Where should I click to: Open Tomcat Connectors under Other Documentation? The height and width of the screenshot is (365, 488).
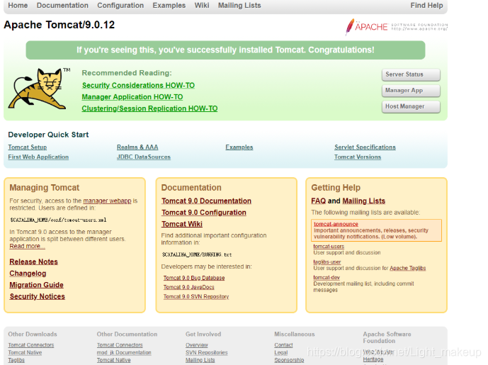[120, 345]
